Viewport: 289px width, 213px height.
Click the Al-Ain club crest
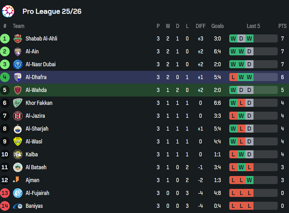pyautogui.click(x=18, y=51)
